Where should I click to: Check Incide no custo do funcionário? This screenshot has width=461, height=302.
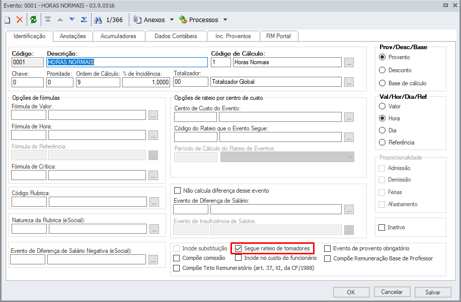coord(239,258)
